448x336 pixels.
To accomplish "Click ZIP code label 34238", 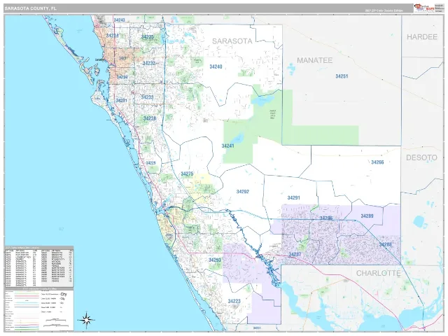I will (150, 118).
